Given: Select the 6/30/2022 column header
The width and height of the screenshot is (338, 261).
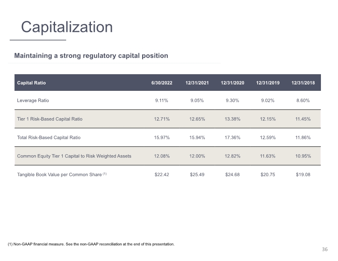Looking at the screenshot, I should click(x=162, y=83).
